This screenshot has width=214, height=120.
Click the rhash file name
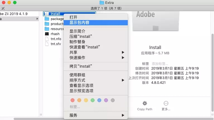pos(55,34)
